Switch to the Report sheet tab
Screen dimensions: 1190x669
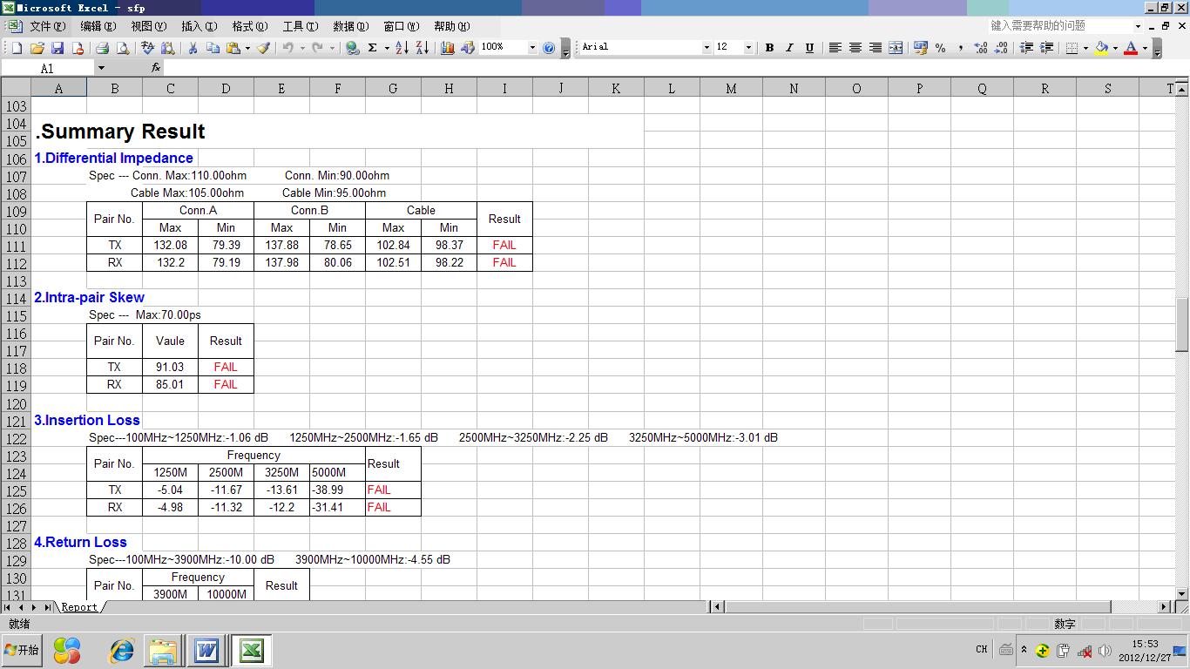point(79,607)
